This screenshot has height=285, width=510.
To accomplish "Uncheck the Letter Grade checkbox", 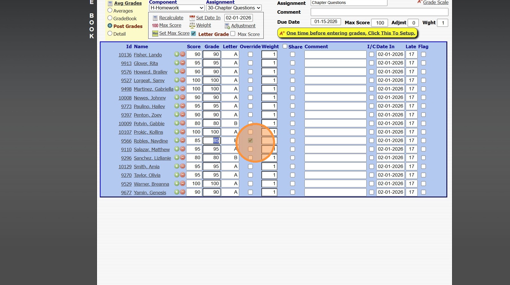I will click(194, 33).
